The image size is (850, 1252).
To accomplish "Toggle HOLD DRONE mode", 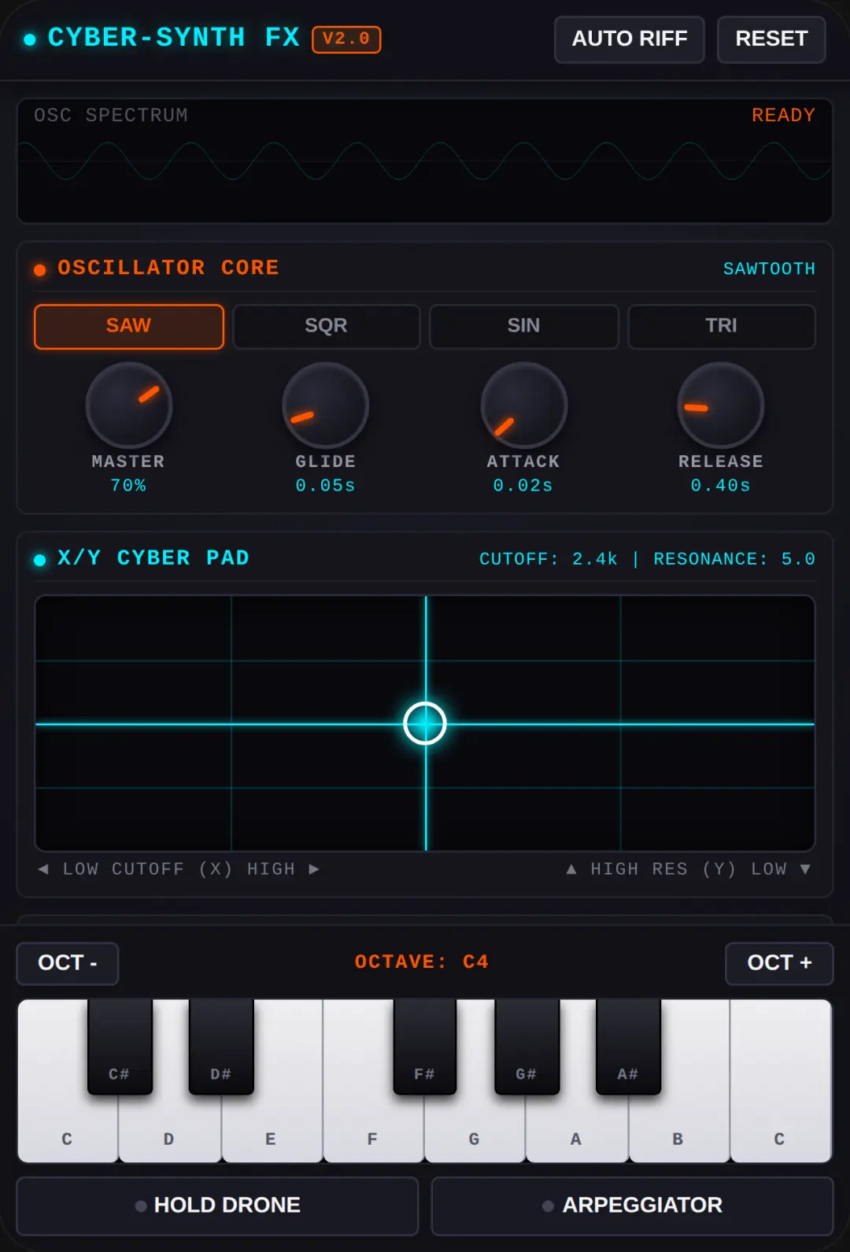I will pyautogui.click(x=217, y=1206).
